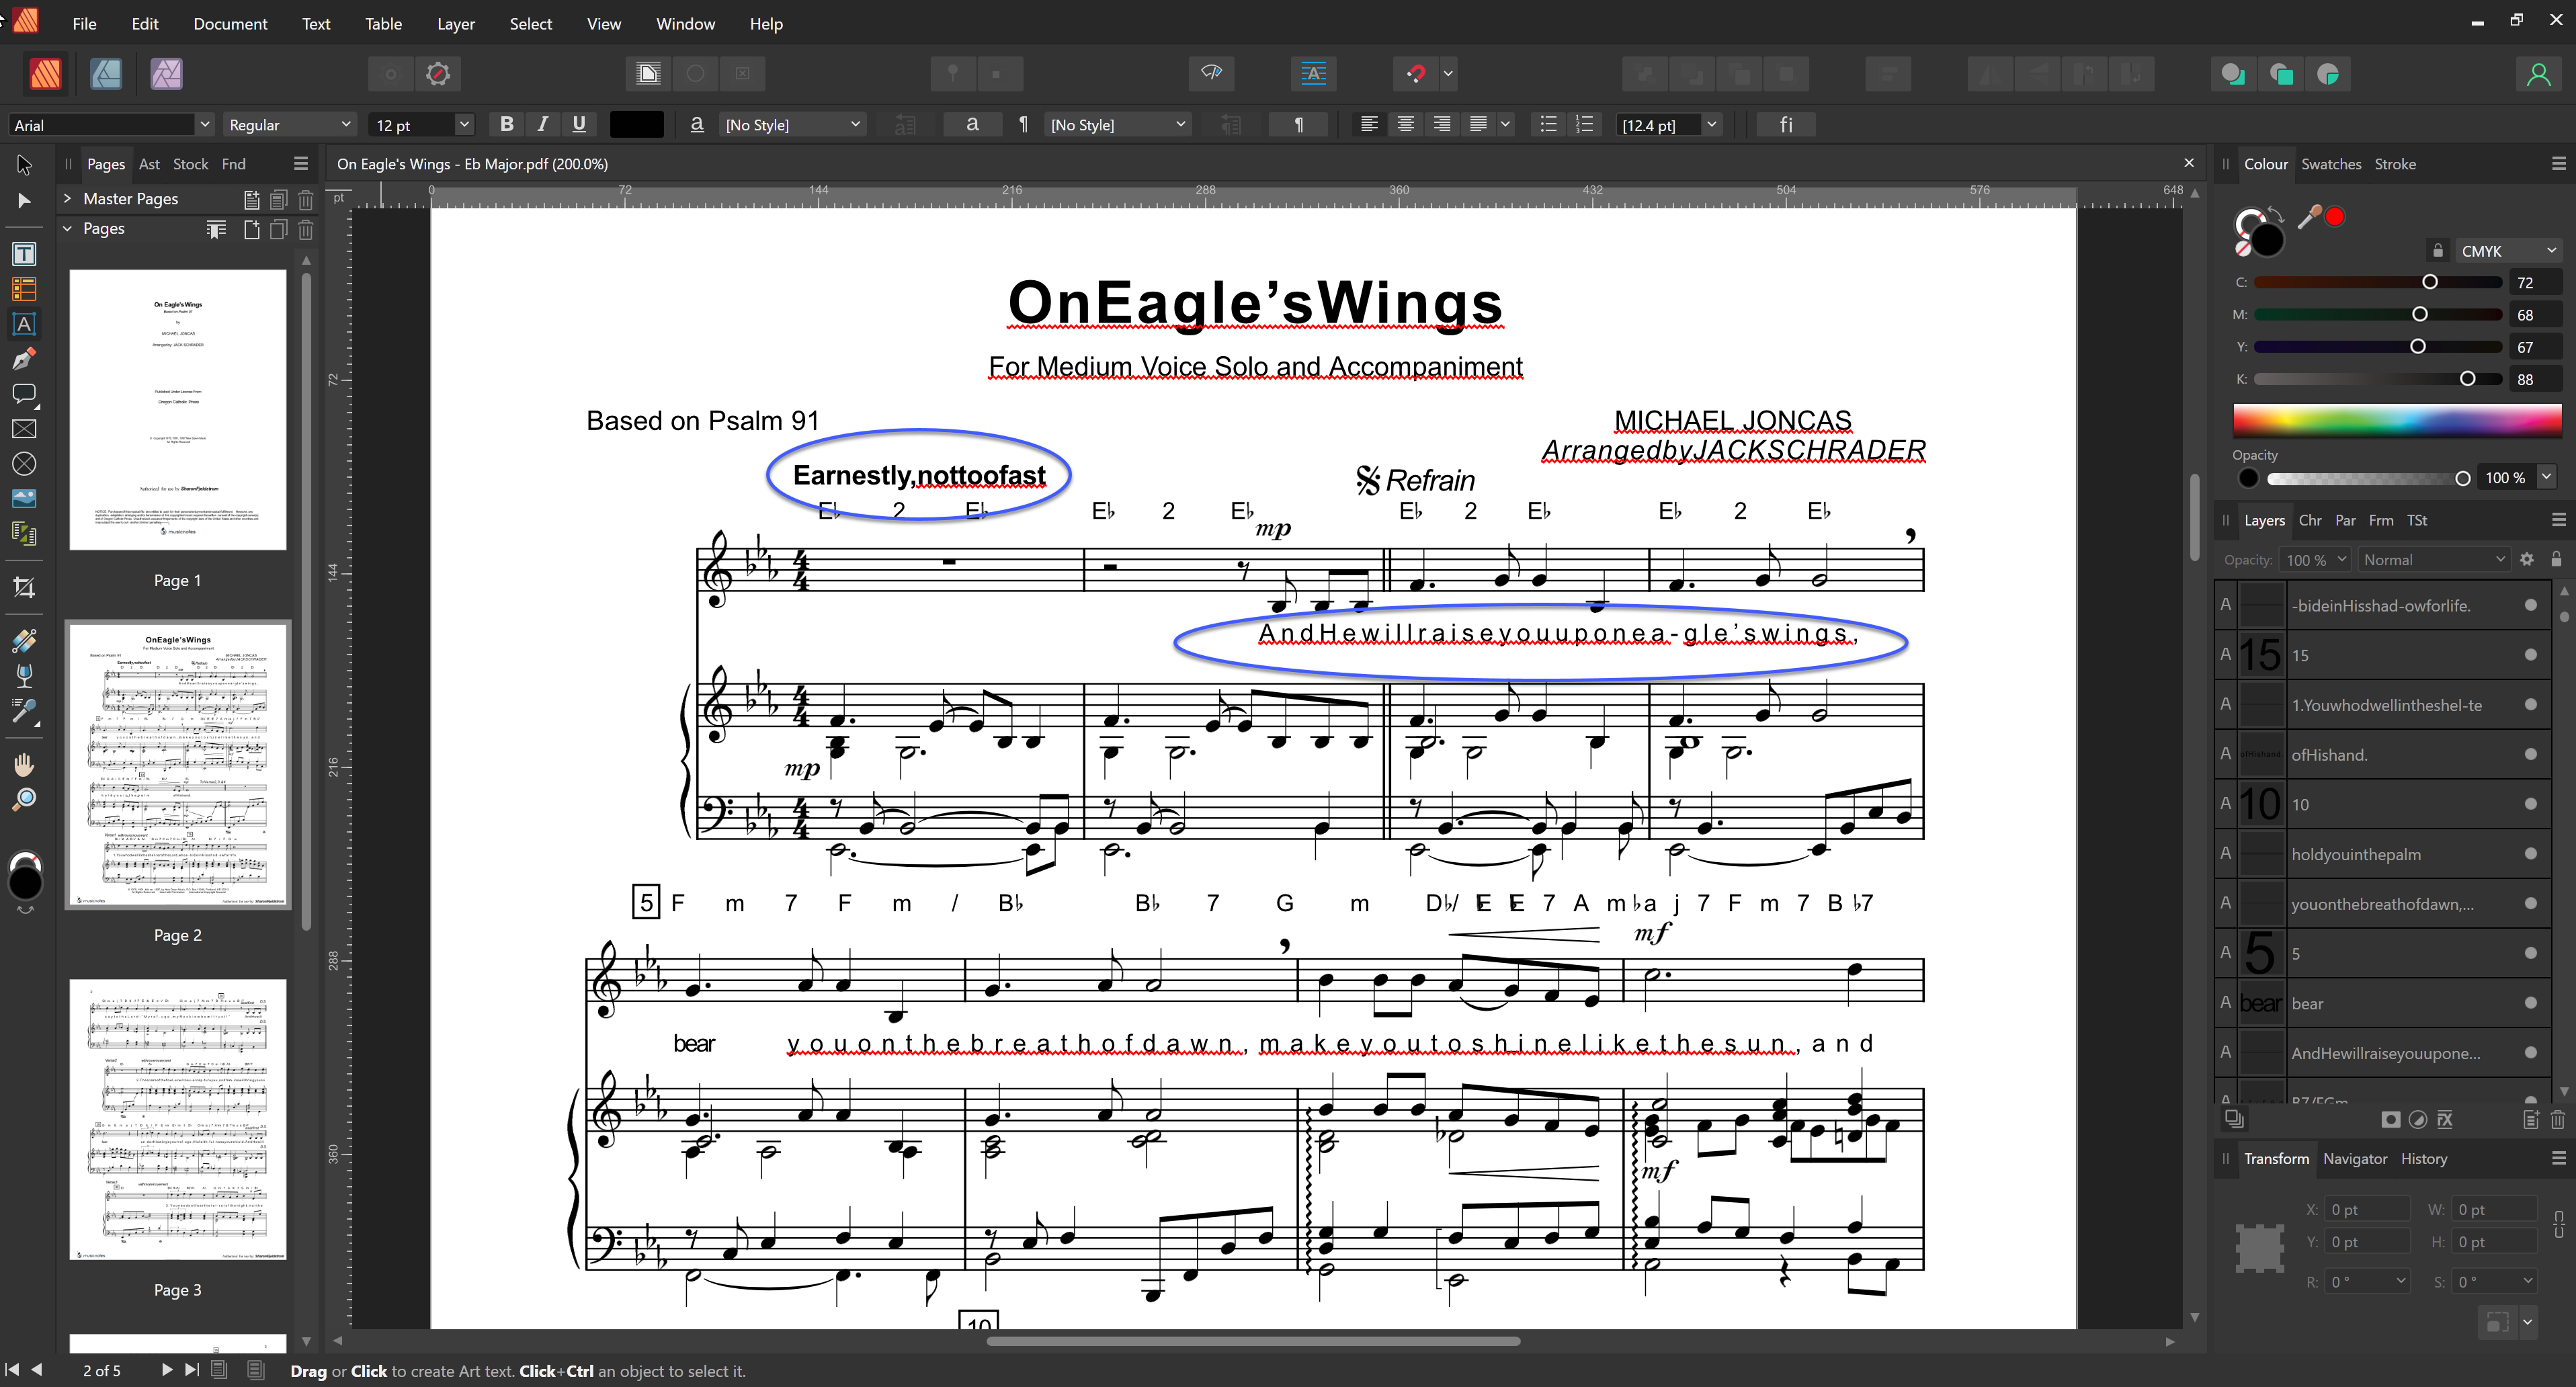
Task: Select the Move tool arrow
Action: pyautogui.click(x=24, y=164)
